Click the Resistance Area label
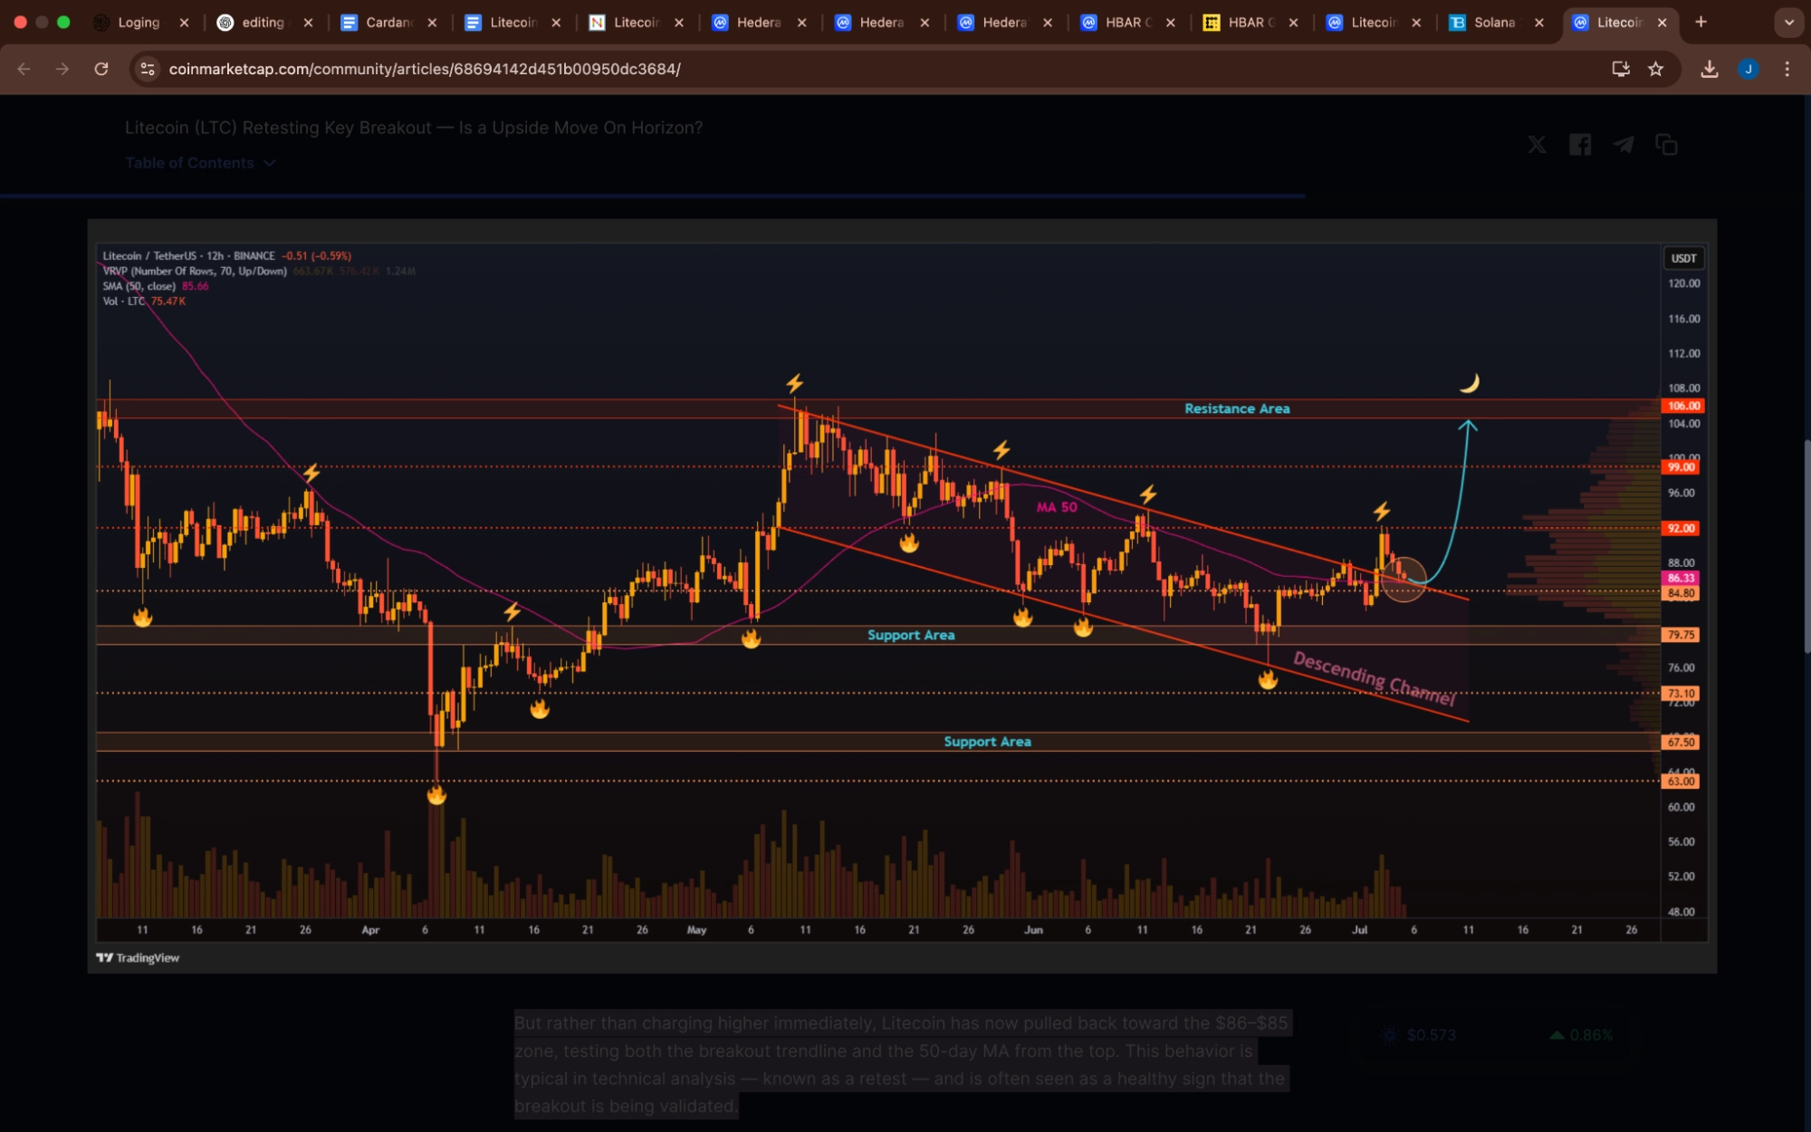The height and width of the screenshot is (1132, 1811). [x=1237, y=408]
